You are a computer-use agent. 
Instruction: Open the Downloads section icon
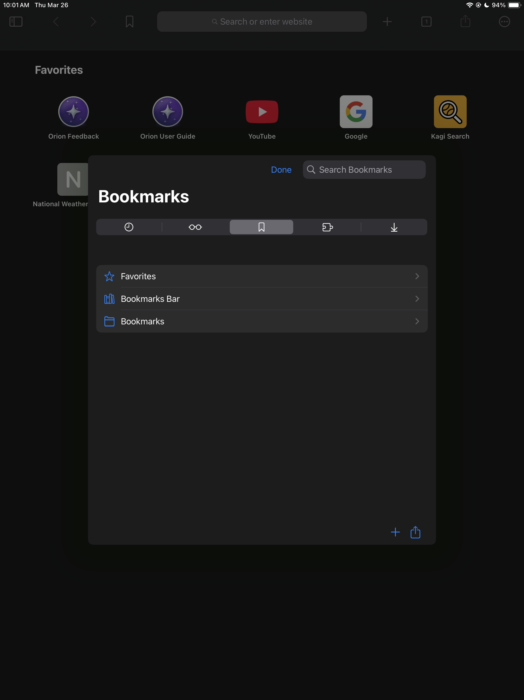tap(394, 227)
